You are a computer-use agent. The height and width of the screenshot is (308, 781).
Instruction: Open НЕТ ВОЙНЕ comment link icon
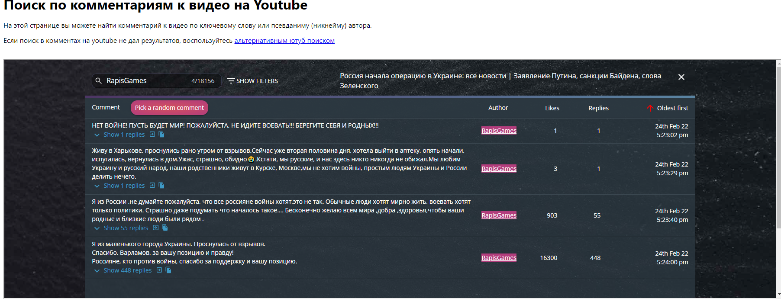pyautogui.click(x=152, y=135)
